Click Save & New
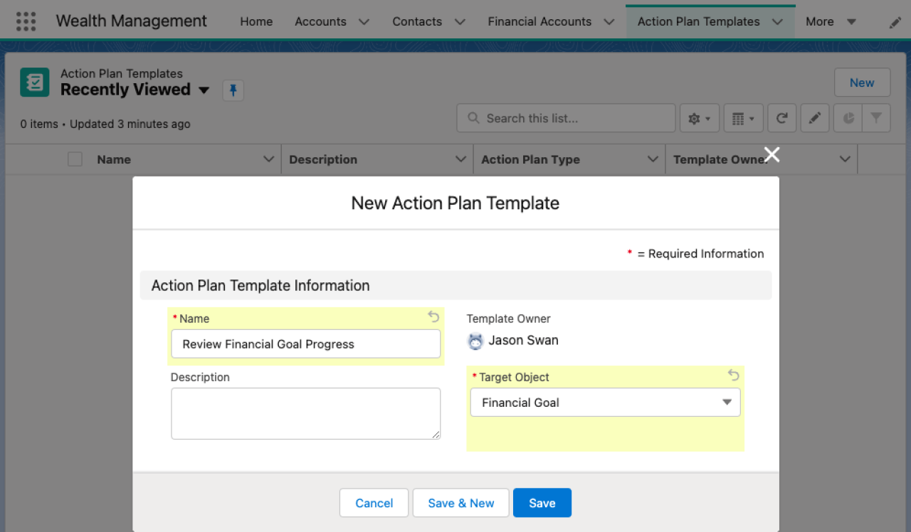This screenshot has width=911, height=532. point(461,503)
